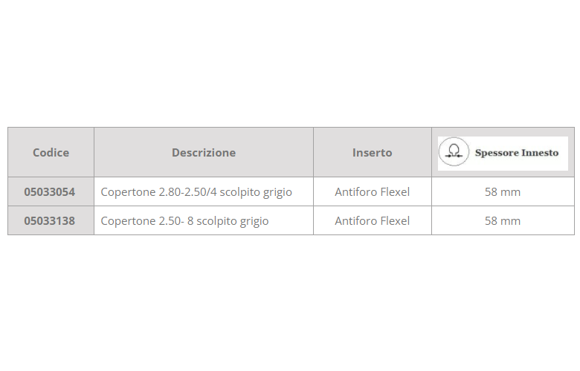Click the word "Innesto" in the header

click(x=539, y=153)
